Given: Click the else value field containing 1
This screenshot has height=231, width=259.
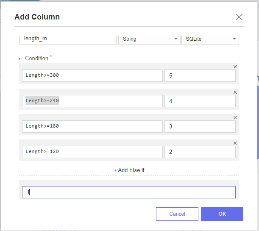Looking at the screenshot, I should click(x=128, y=192).
